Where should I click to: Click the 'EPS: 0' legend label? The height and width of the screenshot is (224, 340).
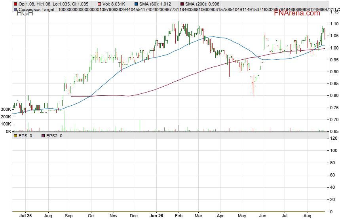point(25,136)
